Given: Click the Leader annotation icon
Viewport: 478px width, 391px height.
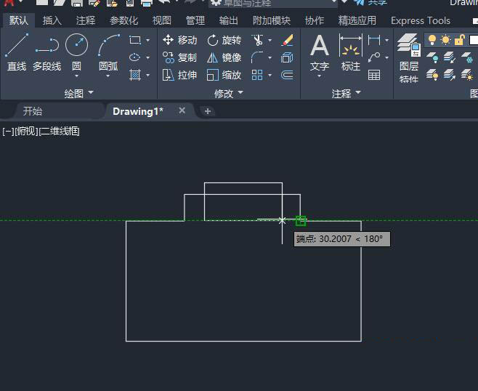Looking at the screenshot, I should coord(374,57).
